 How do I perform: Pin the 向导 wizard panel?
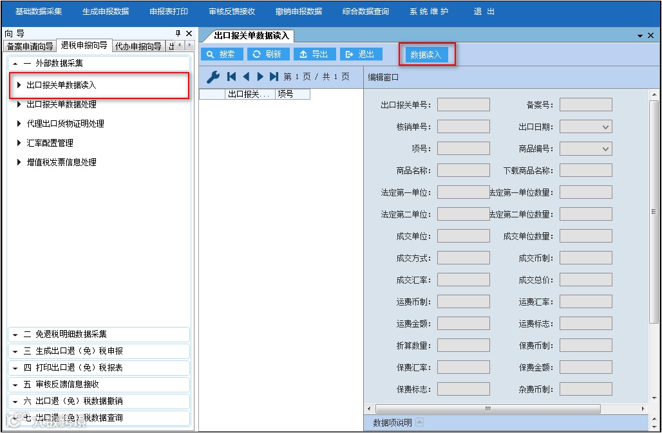178,33
